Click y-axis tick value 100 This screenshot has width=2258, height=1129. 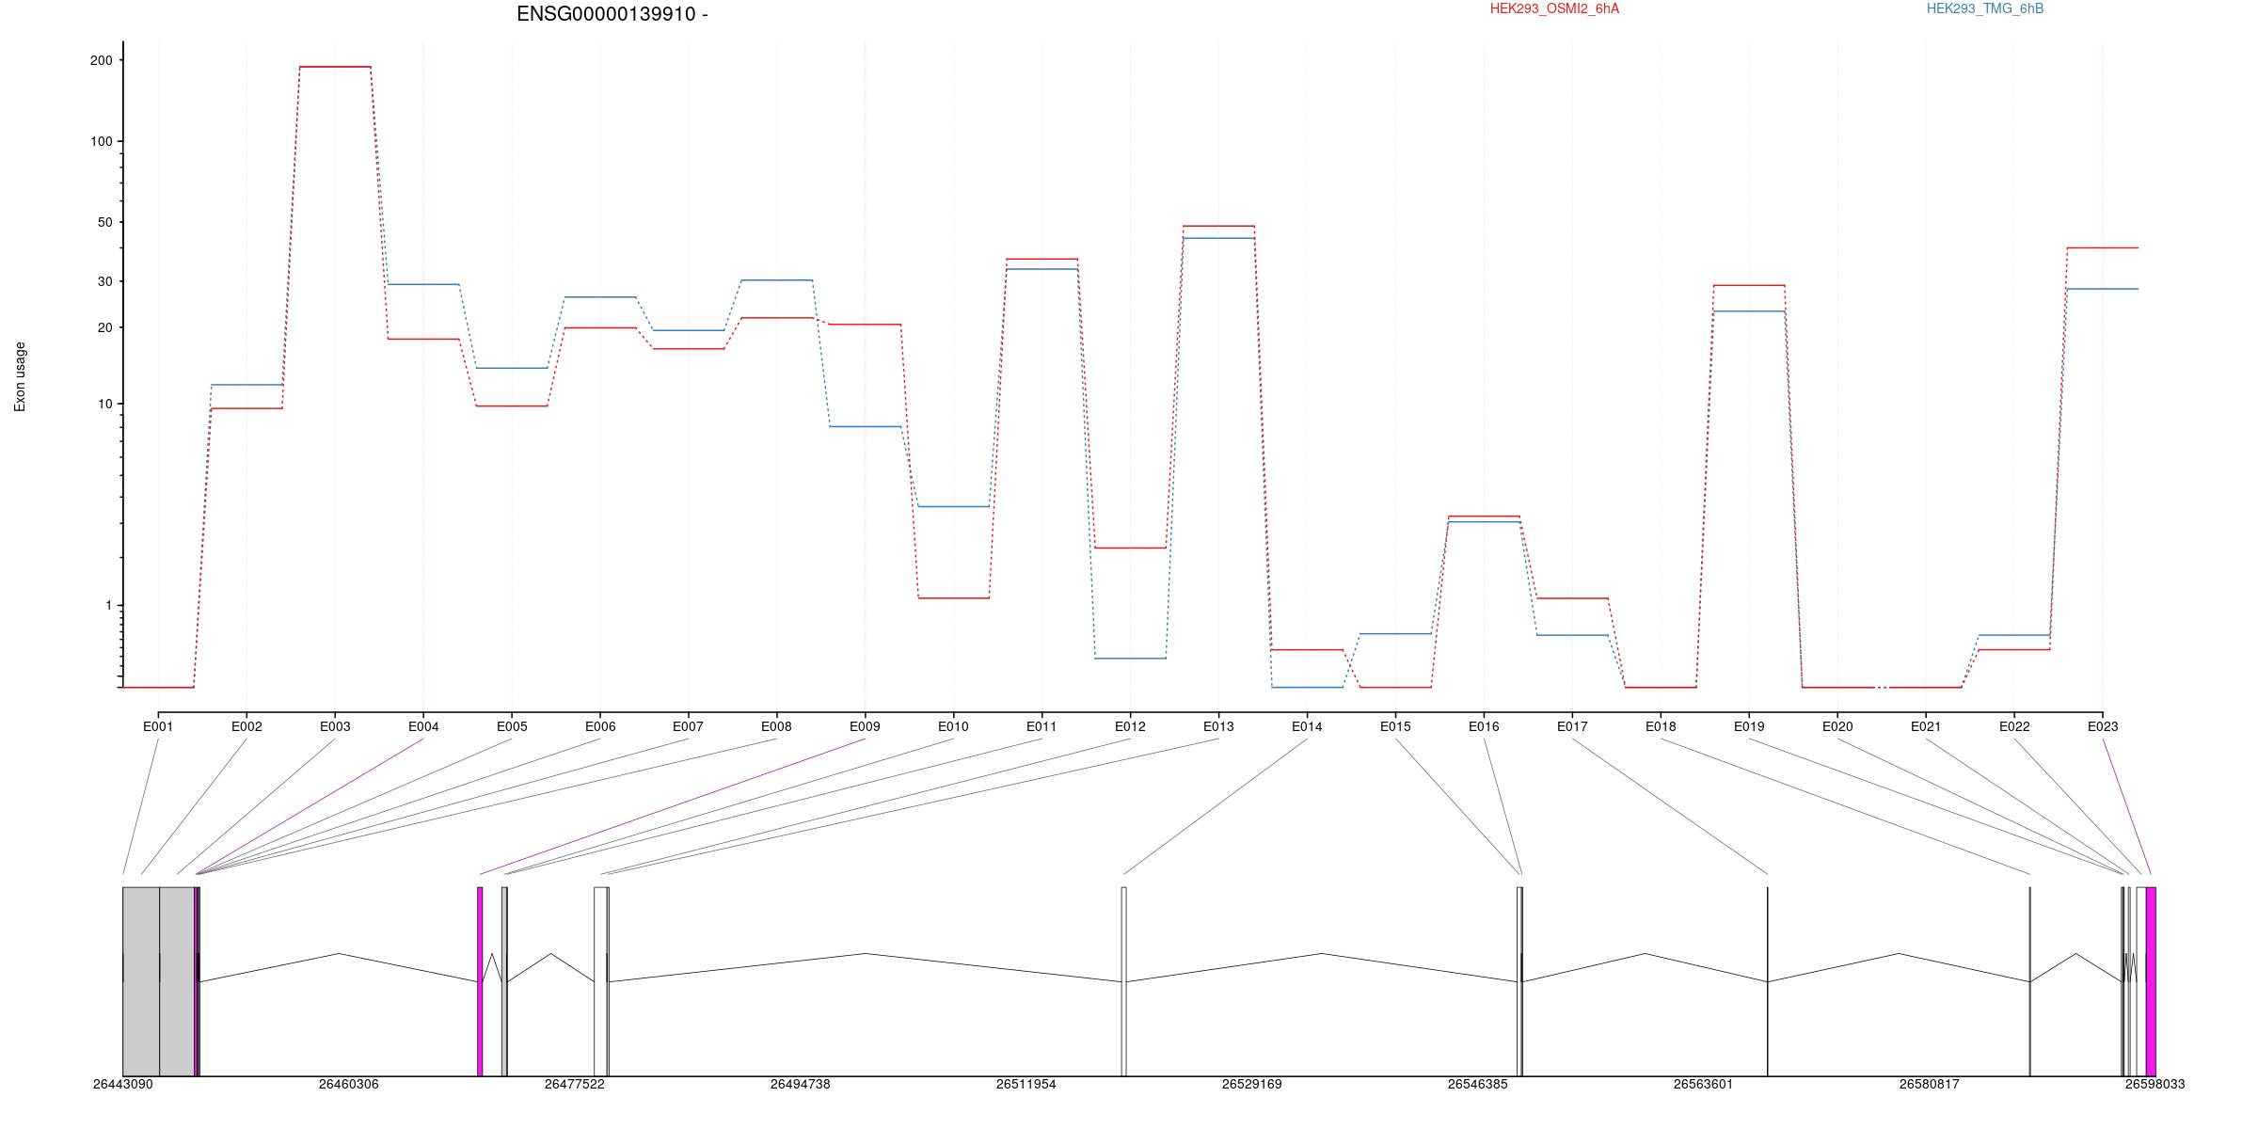click(101, 141)
